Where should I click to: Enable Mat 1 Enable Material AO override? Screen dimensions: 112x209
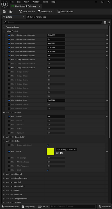tap(9, 145)
